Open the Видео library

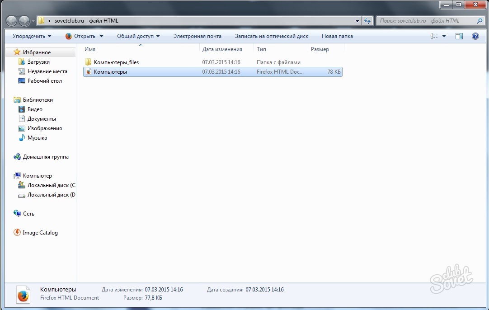click(35, 109)
